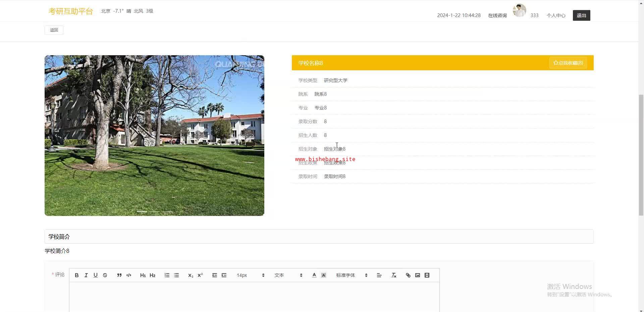Open the 标准字体 font family dropdown
This screenshot has height=312, width=644.
coord(352,275)
